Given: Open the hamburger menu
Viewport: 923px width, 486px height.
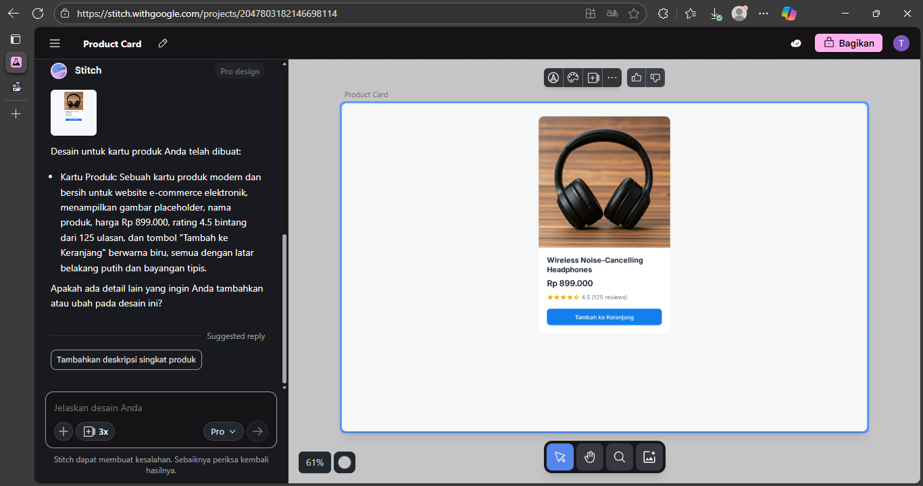Looking at the screenshot, I should pos(55,43).
